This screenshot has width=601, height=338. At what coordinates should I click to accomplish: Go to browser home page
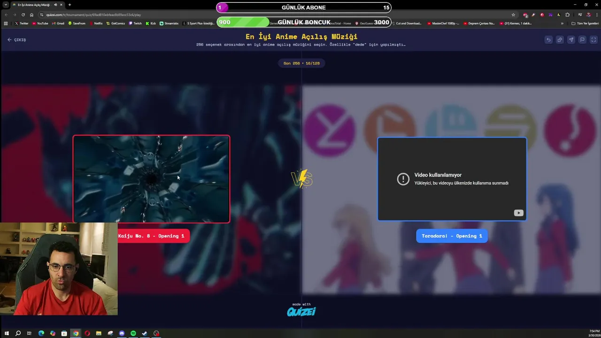tap(31, 15)
